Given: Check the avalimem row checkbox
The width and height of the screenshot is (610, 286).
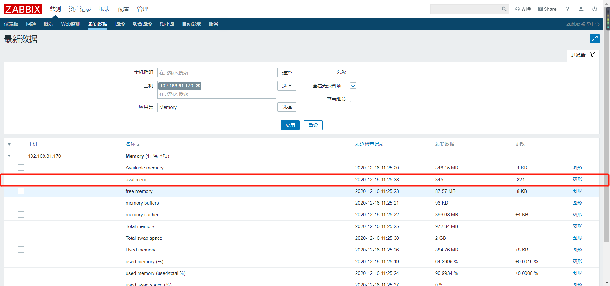Looking at the screenshot, I should point(21,179).
